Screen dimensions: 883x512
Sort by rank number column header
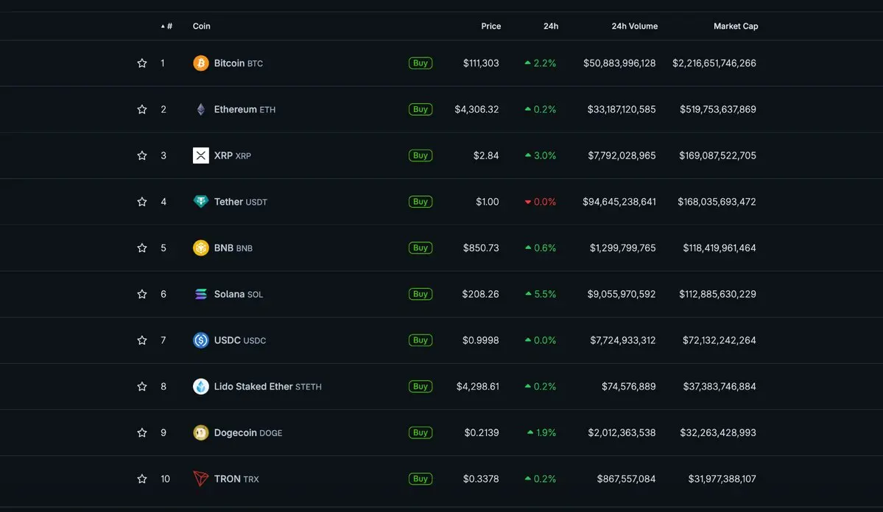166,26
